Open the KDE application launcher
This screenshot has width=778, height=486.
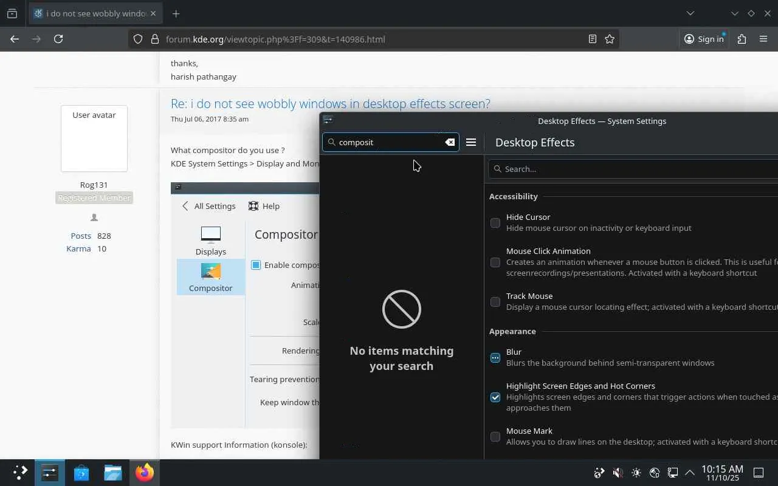click(x=20, y=472)
